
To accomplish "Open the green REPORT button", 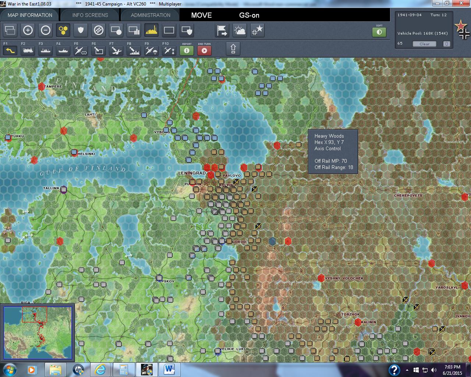I will point(187,50).
